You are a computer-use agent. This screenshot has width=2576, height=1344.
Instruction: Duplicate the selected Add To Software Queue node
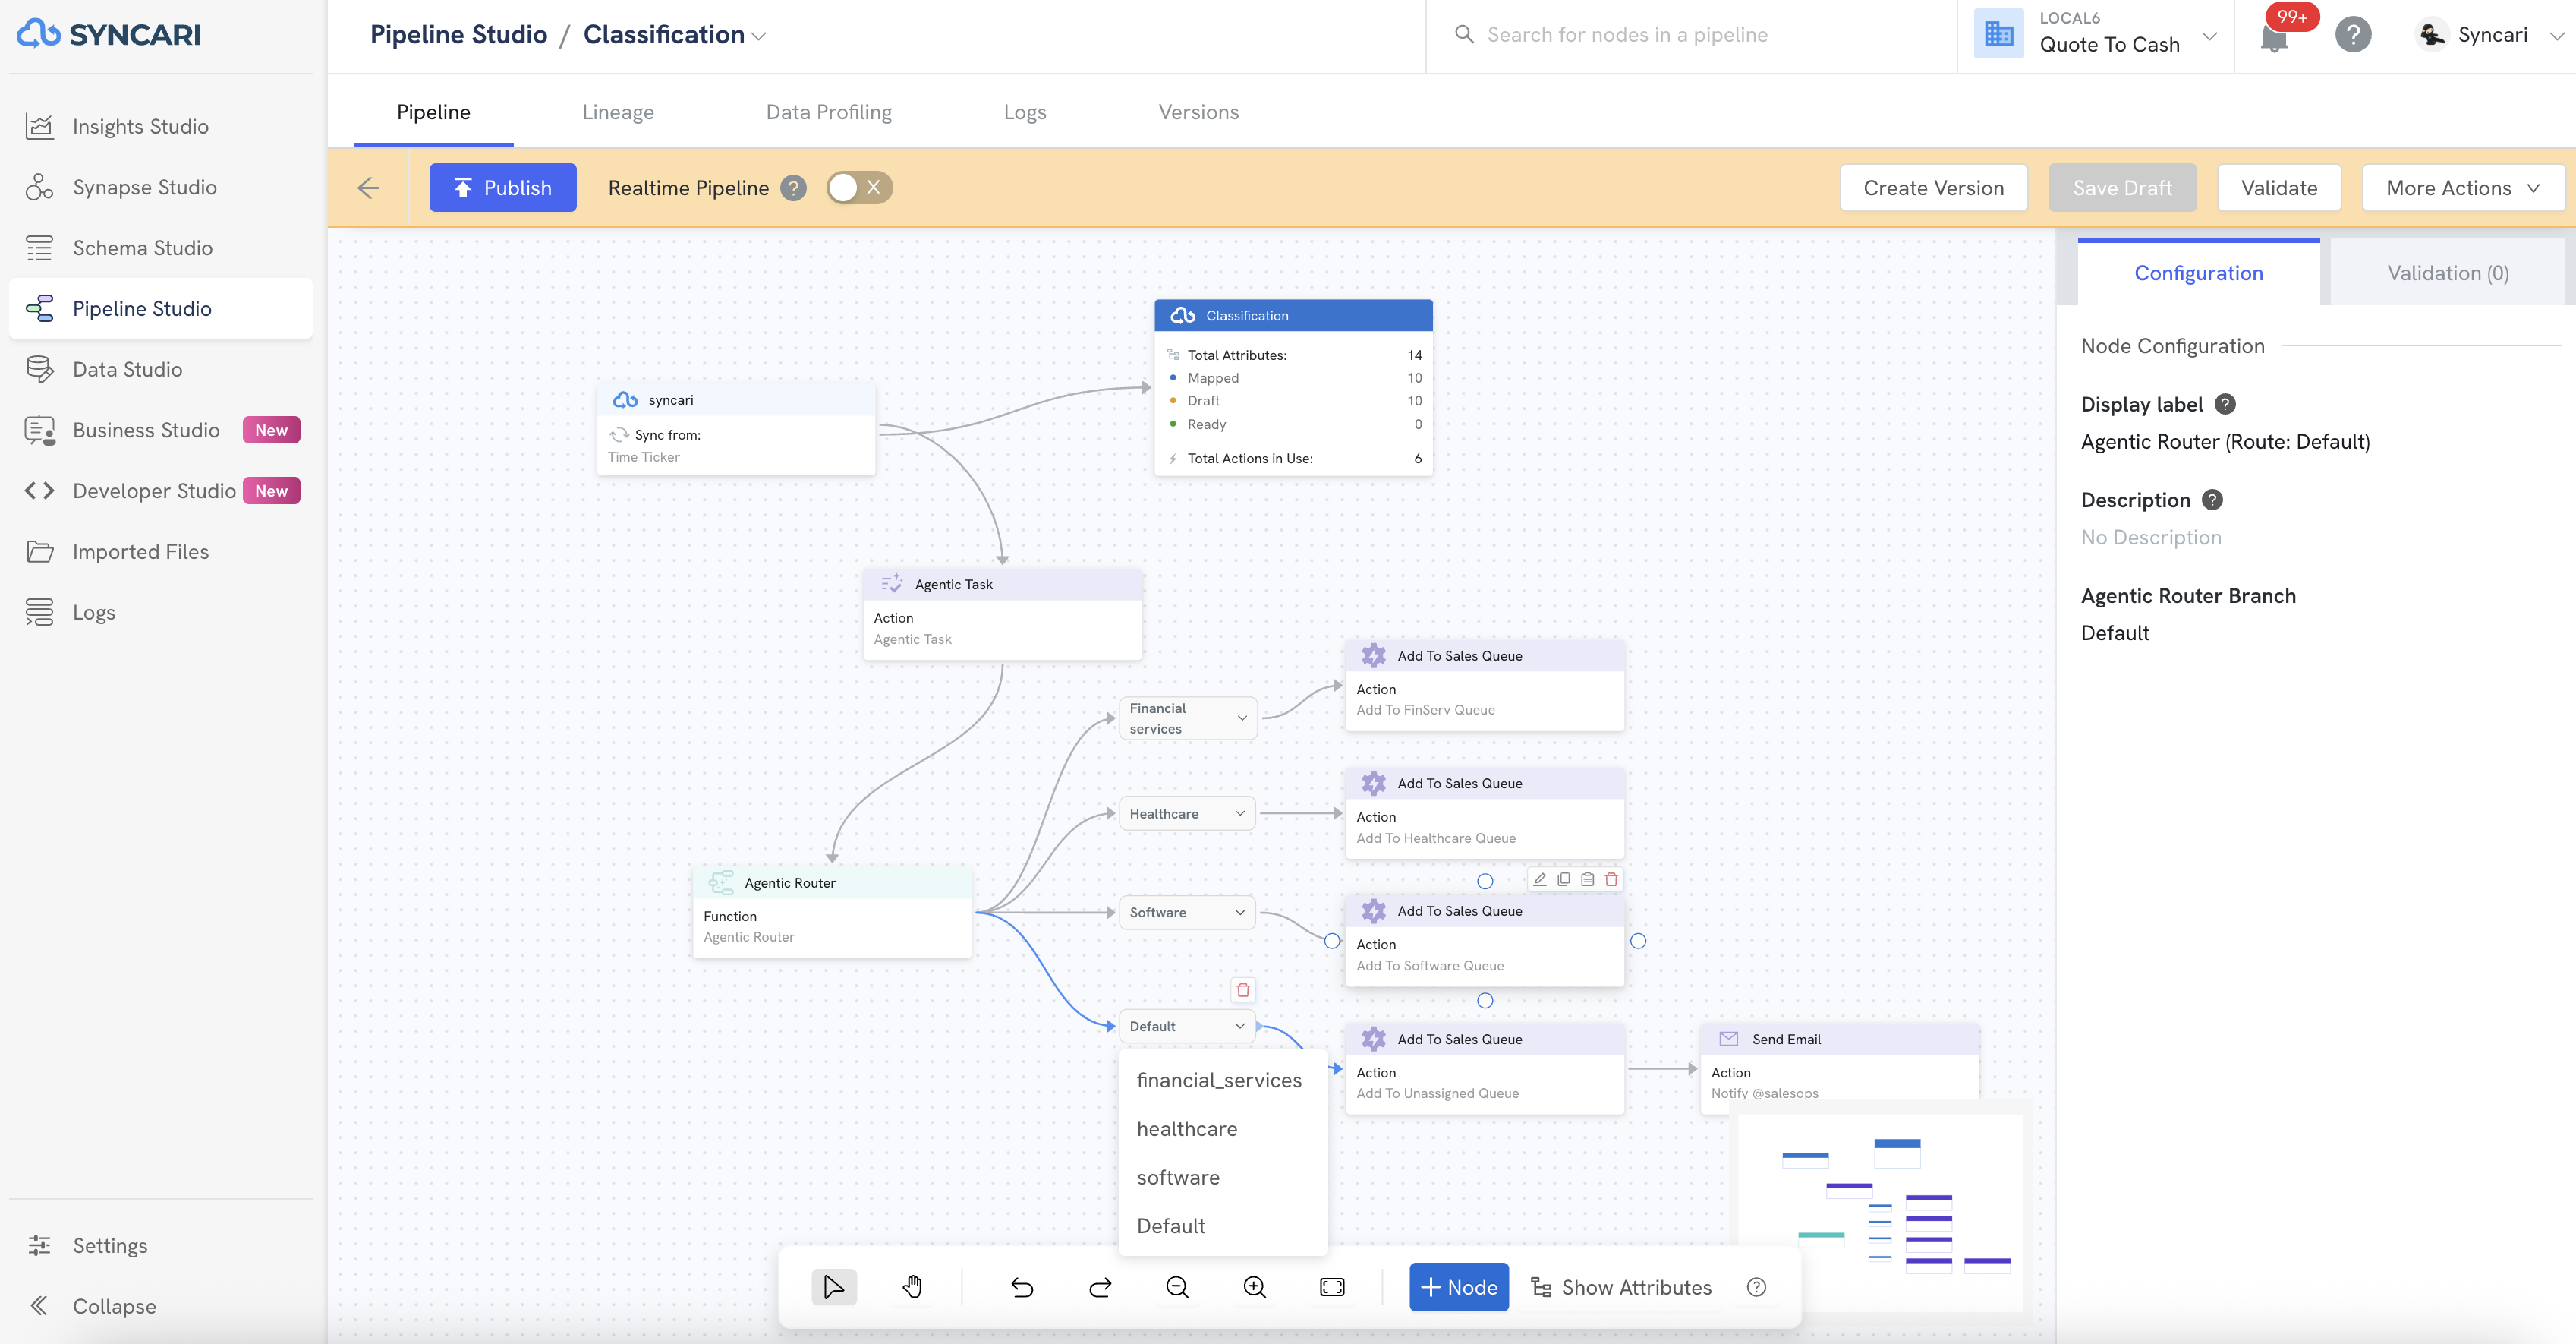[x=1564, y=879]
